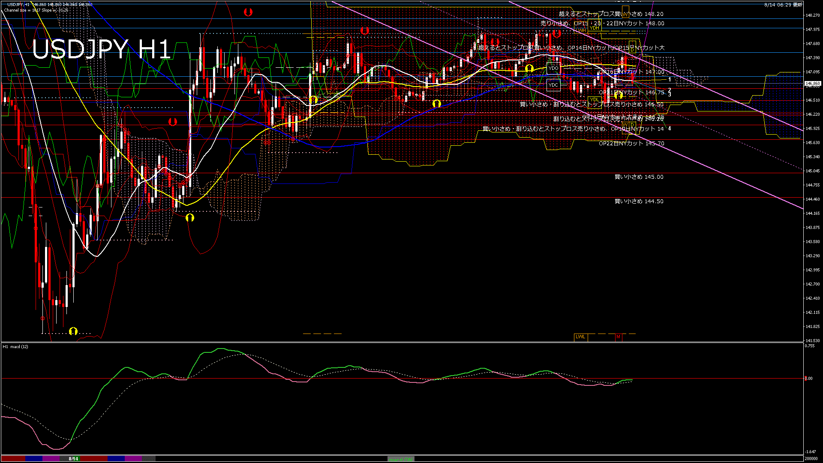
Task: Click the YDO label box
Action: click(x=553, y=68)
